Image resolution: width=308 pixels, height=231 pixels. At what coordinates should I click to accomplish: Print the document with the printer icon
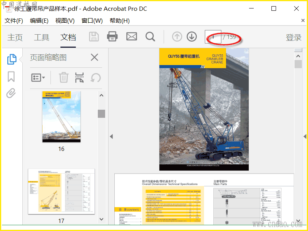pyautogui.click(x=112, y=37)
